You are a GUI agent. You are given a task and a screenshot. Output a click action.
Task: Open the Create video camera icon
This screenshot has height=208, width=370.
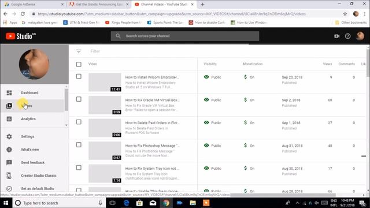coord(336,36)
